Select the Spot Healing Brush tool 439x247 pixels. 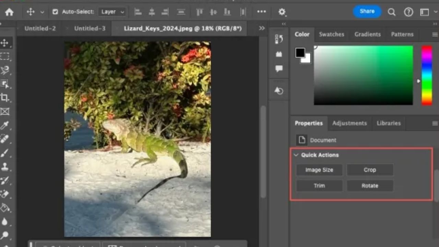point(5,139)
